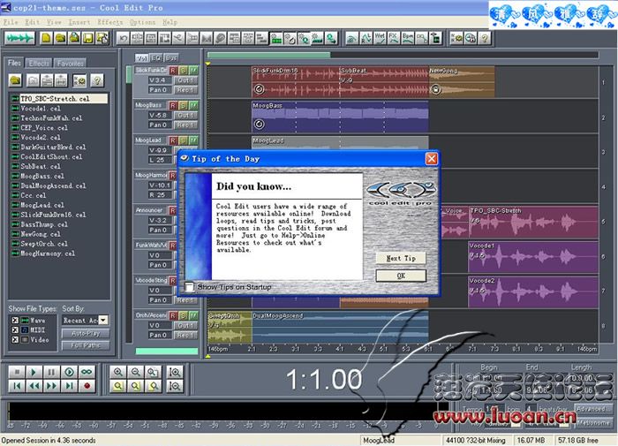This screenshot has width=618, height=446.
Task: Select SubBeat.cel in file list
Action: point(41,166)
